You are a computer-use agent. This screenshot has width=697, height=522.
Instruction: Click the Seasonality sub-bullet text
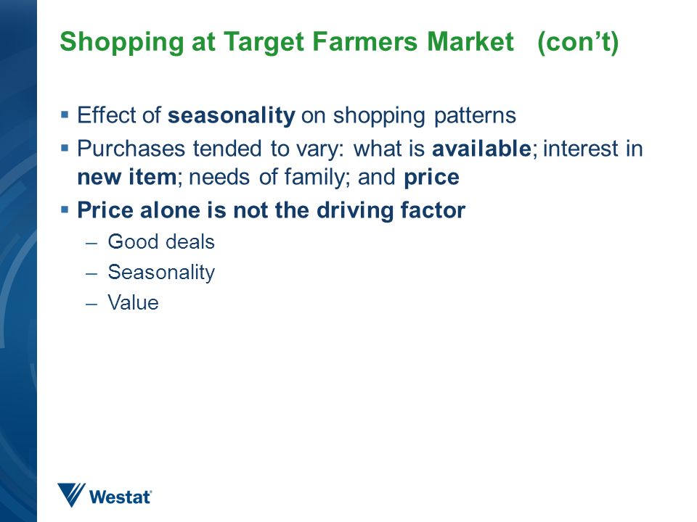[x=161, y=273]
